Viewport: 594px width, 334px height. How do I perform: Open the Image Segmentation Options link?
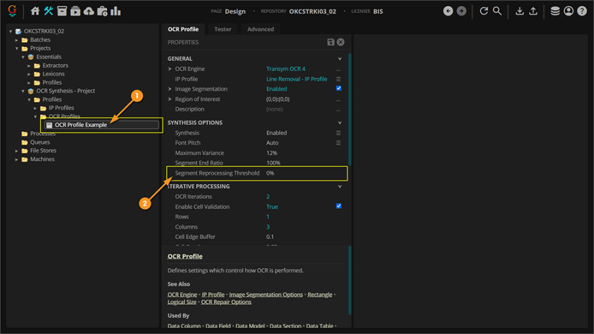point(267,294)
